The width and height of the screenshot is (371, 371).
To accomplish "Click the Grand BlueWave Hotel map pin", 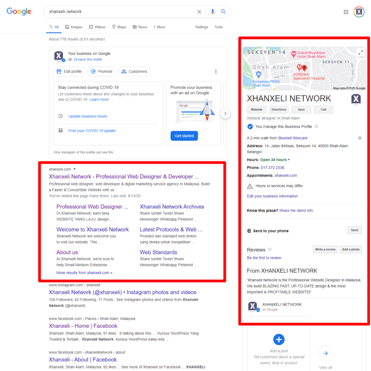I will tap(293, 54).
